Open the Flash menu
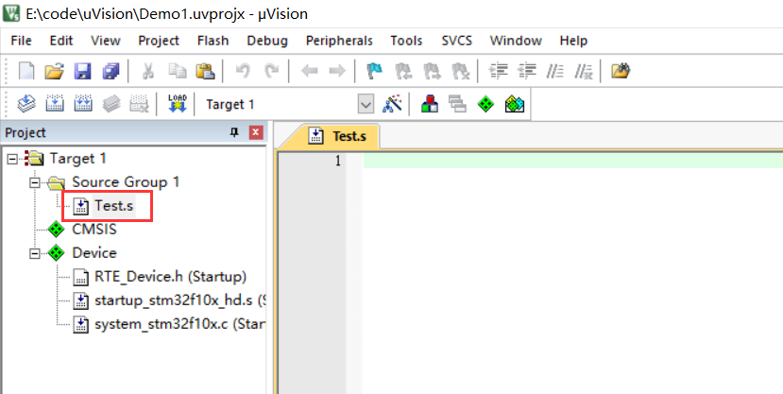 click(213, 41)
